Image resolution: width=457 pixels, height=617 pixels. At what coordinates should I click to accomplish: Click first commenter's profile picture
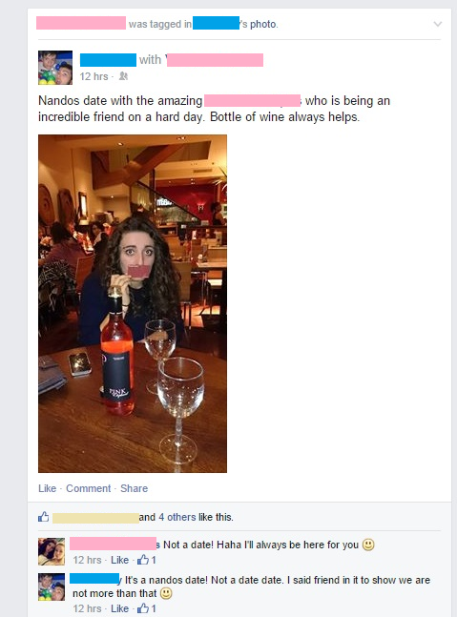point(52,552)
